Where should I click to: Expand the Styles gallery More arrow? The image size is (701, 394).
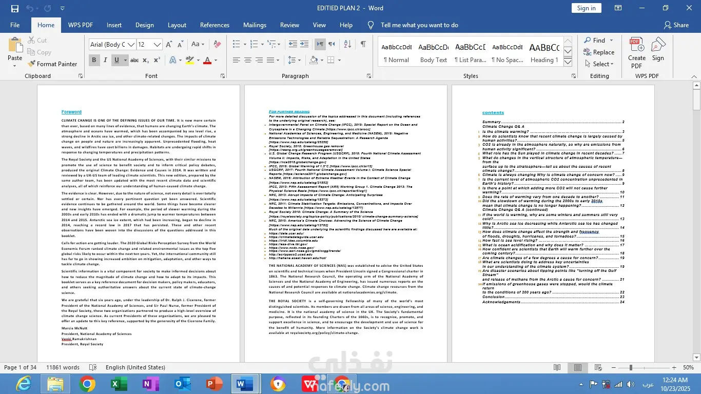[568, 63]
